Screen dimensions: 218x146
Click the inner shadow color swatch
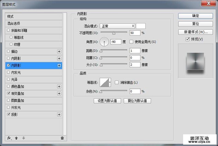(141, 26)
